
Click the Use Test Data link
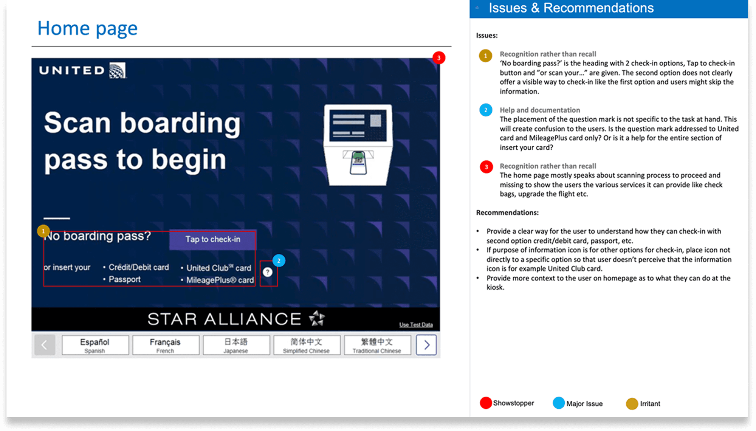[416, 325]
